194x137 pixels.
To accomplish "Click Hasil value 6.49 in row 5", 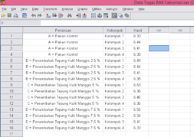I will (137, 61).
